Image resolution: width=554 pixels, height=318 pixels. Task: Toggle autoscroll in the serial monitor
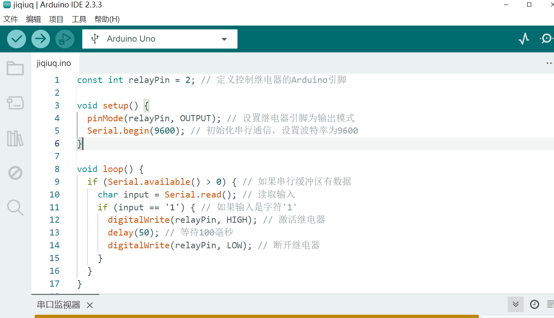click(516, 304)
